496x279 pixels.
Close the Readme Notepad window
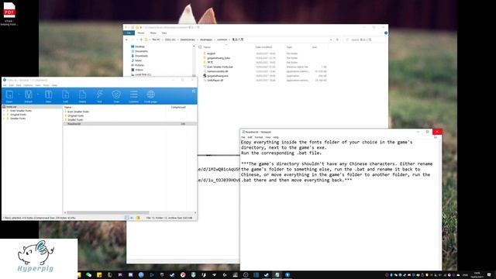tap(437, 132)
